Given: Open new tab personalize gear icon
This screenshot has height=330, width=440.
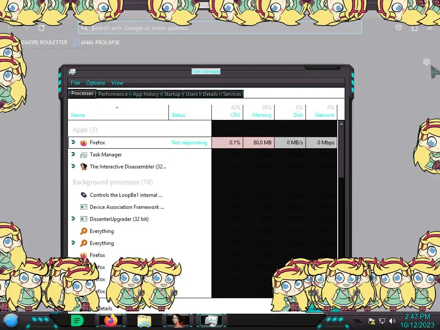Looking at the screenshot, I should [427, 62].
